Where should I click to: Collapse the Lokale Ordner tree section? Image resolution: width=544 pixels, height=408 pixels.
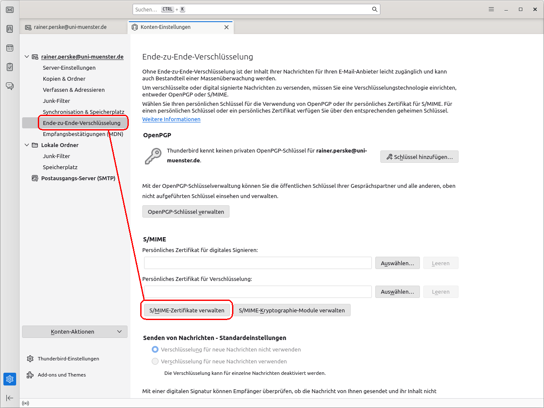27,145
